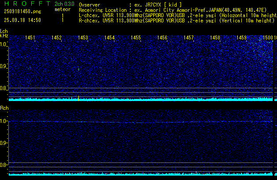Select the 1453 time marker
The image size is (277, 180).
83,38
